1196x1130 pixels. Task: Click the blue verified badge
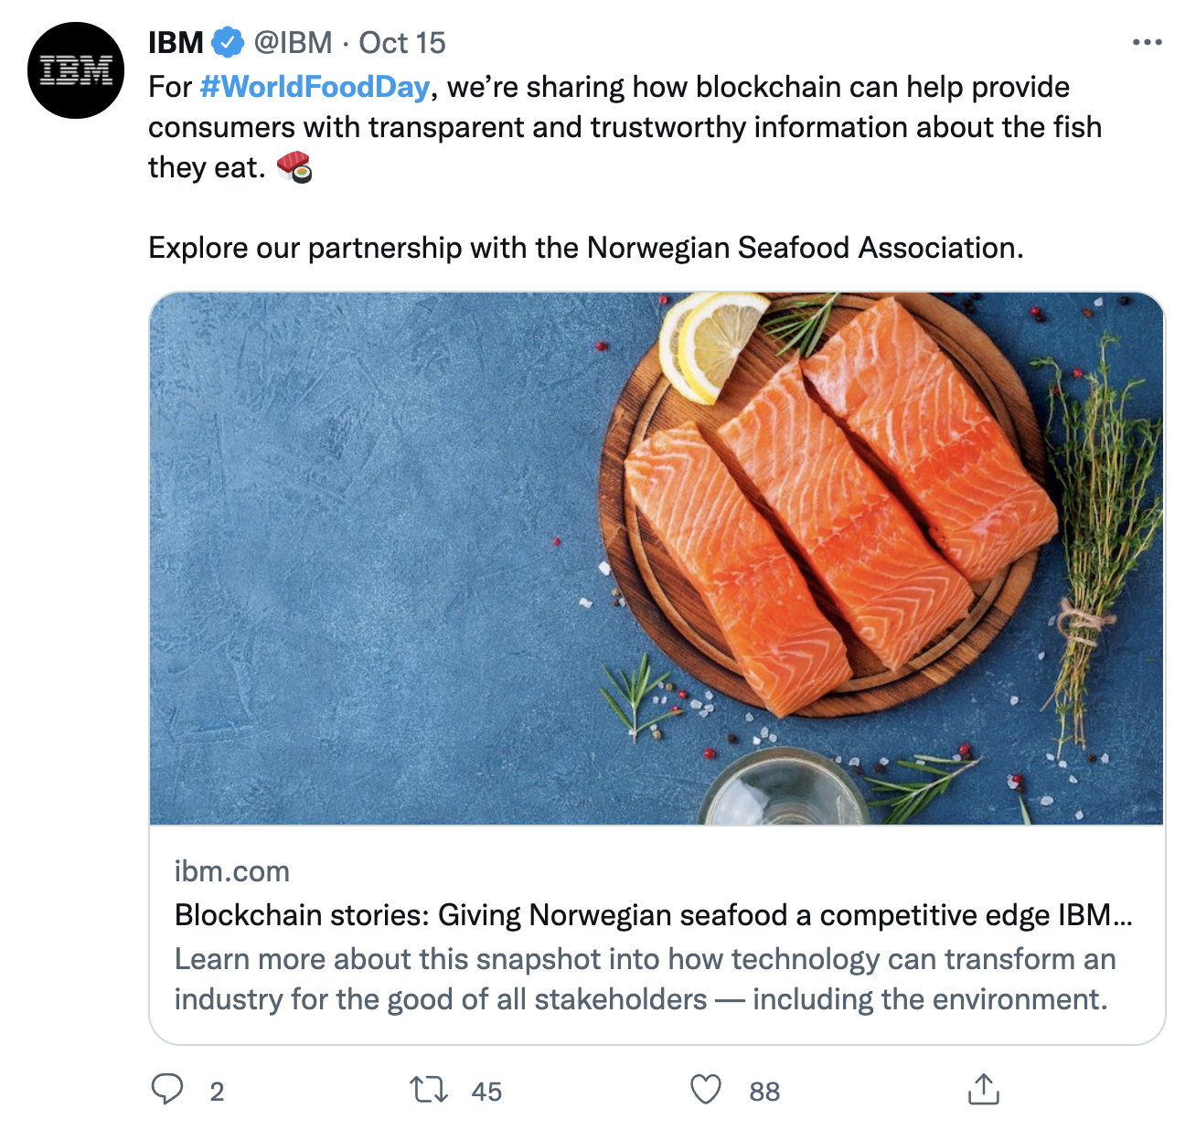tap(228, 42)
